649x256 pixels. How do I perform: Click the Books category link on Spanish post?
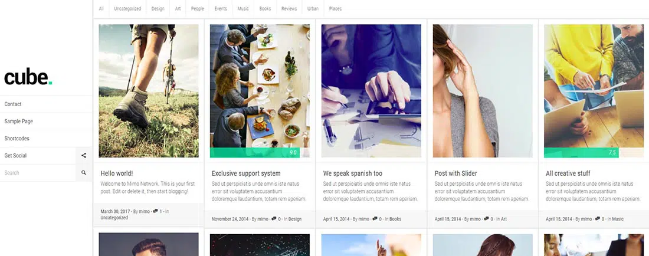coord(395,219)
